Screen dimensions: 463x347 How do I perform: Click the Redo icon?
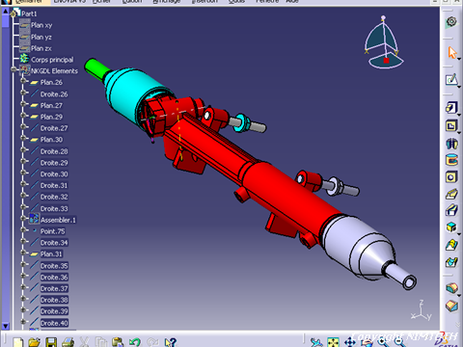[152, 342]
